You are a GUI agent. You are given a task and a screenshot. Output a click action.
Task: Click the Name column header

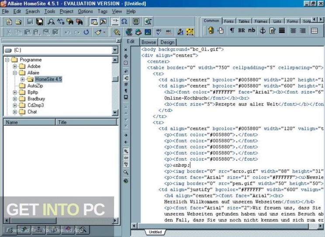(x=29, y=122)
